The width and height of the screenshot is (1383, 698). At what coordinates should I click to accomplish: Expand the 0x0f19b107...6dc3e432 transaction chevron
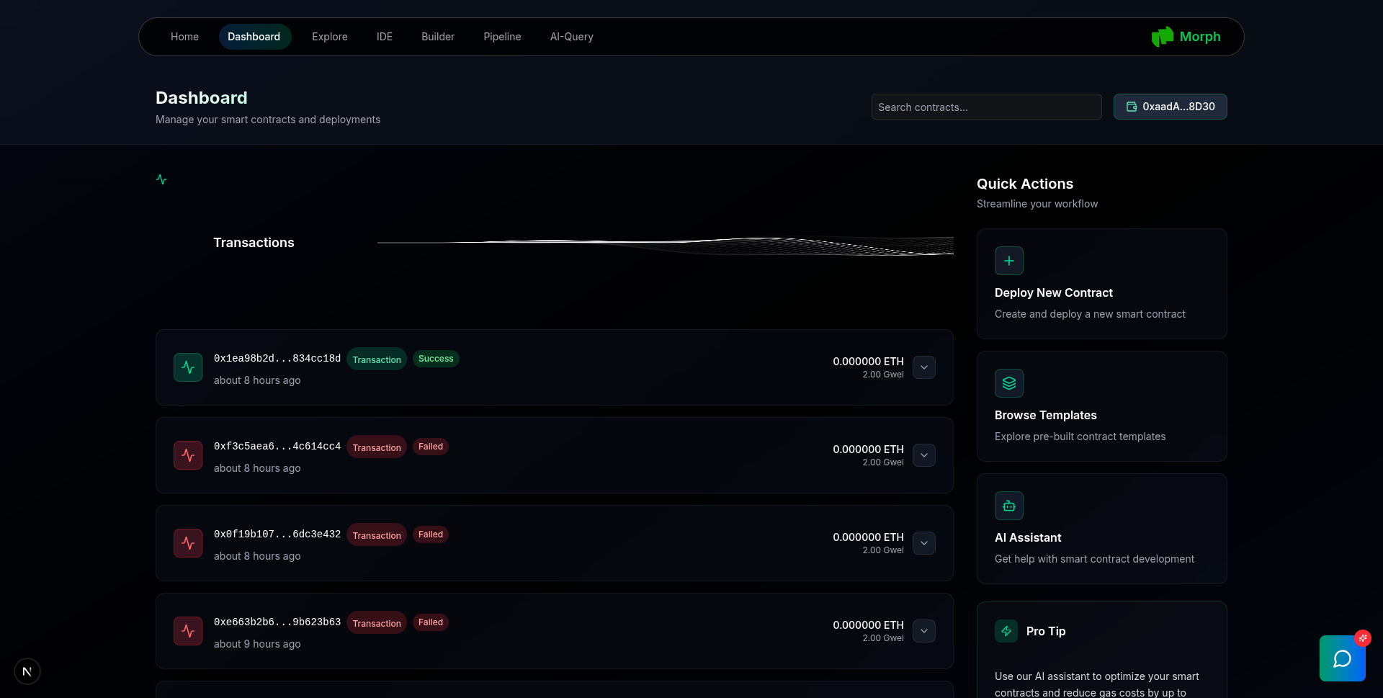coord(924,543)
